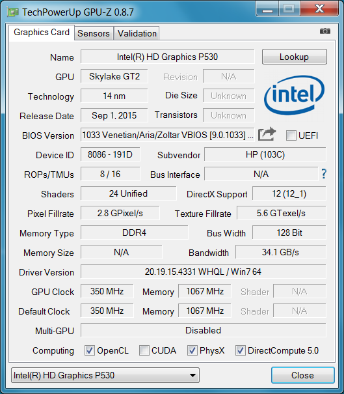Screen dimensions: 344x394
Task: Click the camera screenshot icon
Action: tap(325, 31)
